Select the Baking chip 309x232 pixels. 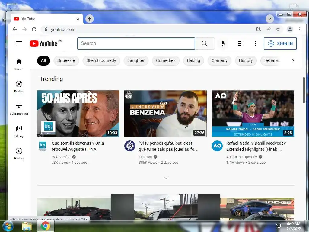pyautogui.click(x=193, y=60)
